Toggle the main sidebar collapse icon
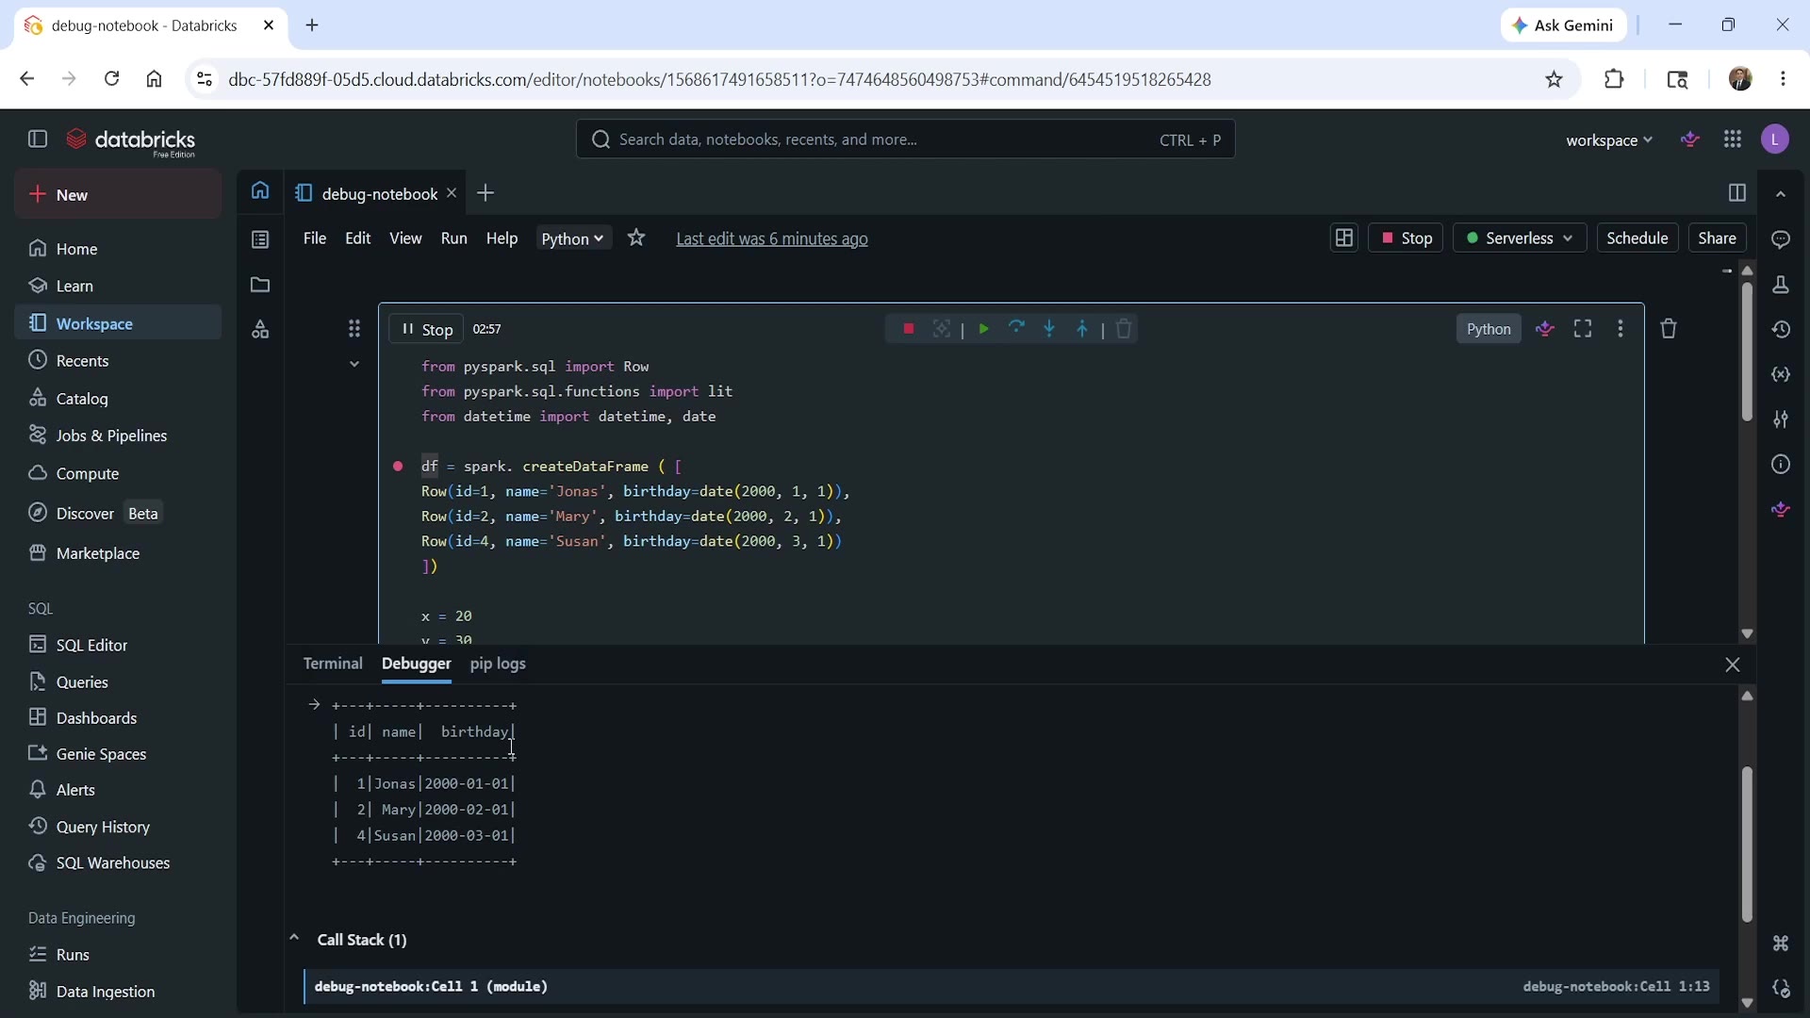Image resolution: width=1810 pixels, height=1018 pixels. point(38,140)
